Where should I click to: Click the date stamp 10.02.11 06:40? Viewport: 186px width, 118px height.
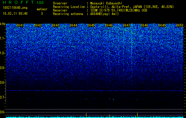click(15, 14)
